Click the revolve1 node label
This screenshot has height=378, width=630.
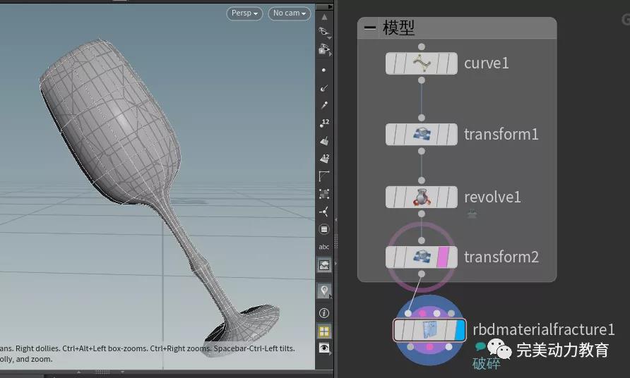coord(492,197)
